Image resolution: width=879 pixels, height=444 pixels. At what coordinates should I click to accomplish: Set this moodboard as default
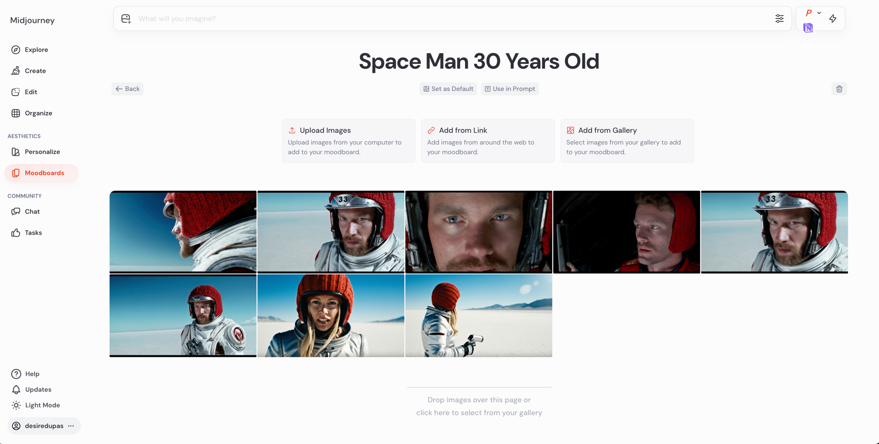[448, 89]
